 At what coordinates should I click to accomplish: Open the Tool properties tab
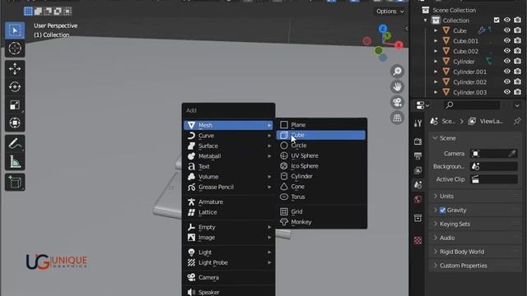417,123
